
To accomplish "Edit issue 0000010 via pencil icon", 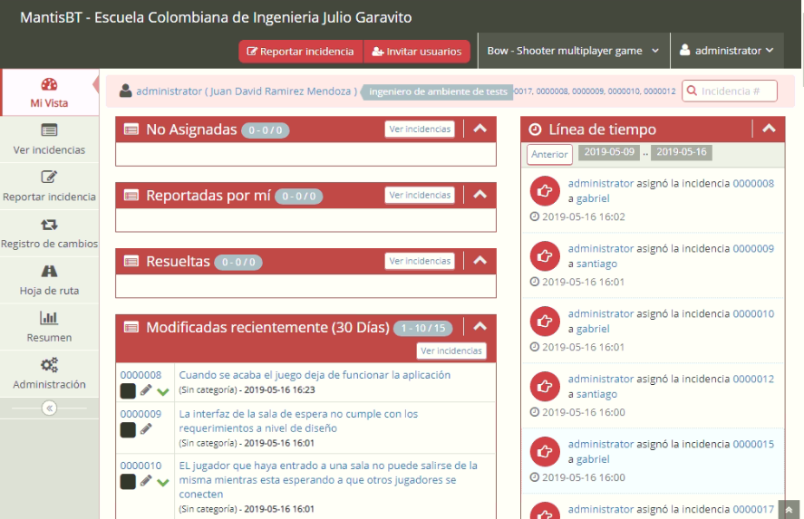I will 146,481.
